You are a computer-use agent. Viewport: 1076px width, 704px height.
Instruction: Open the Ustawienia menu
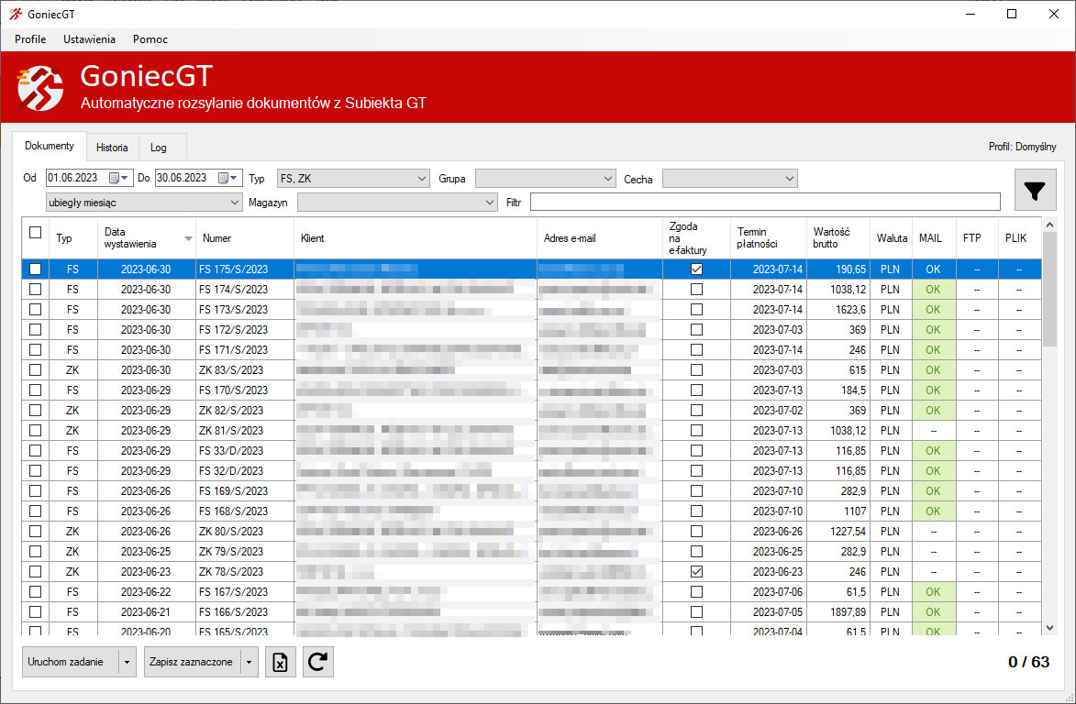coord(89,39)
